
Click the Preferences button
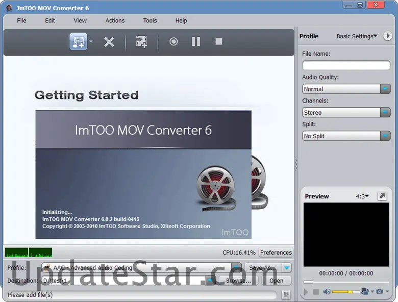tap(276, 253)
